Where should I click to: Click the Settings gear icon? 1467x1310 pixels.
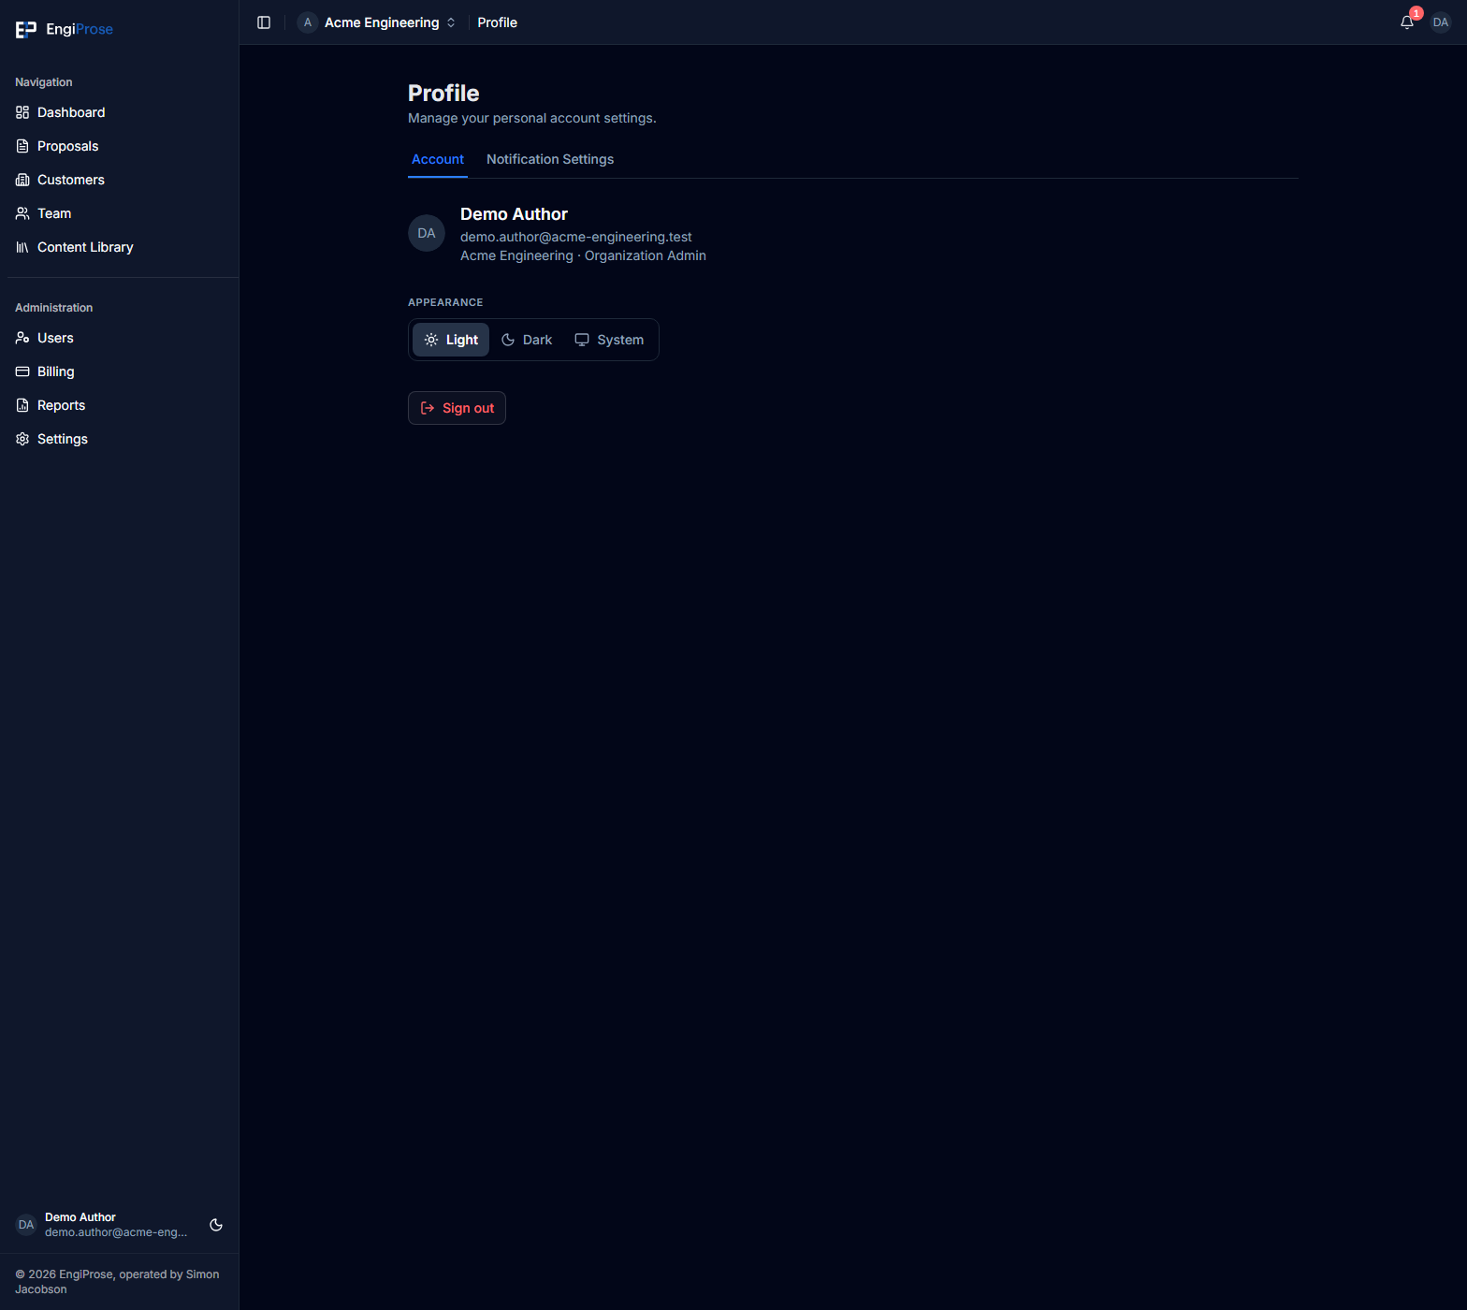22,439
